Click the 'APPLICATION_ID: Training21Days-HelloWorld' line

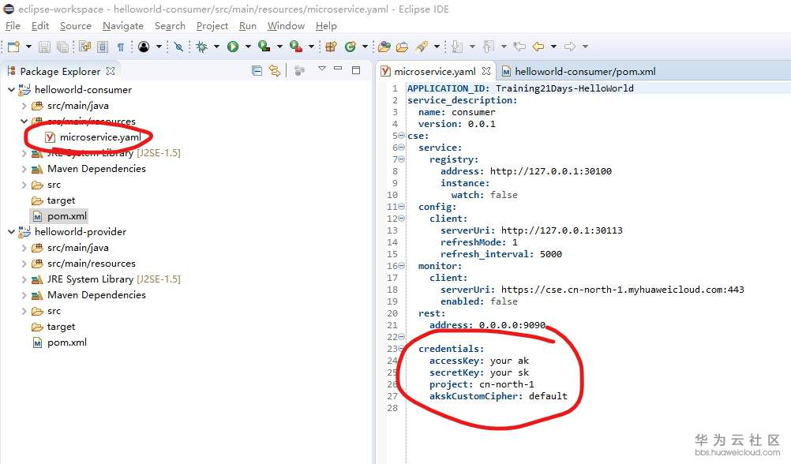[520, 88]
